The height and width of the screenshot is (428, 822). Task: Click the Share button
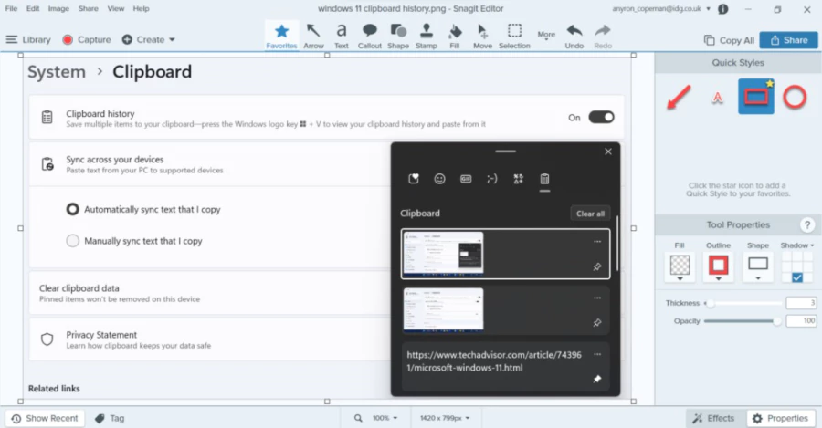coord(788,40)
